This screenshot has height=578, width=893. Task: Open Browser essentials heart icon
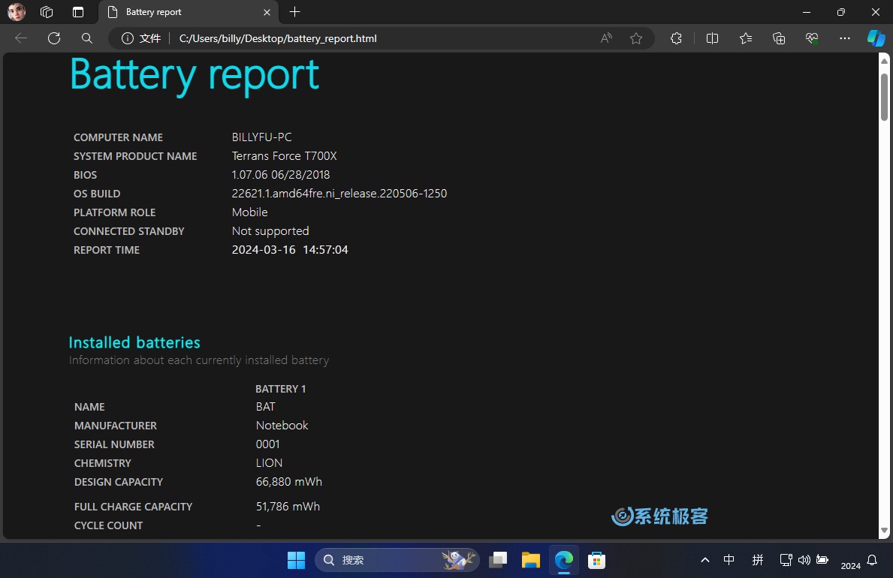812,38
